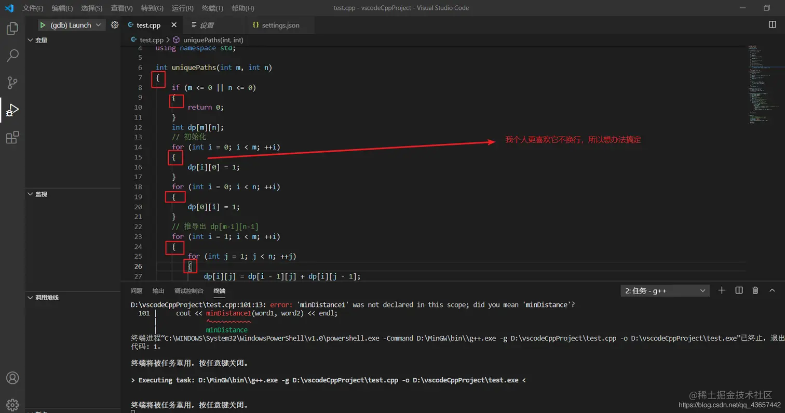Click the '// 初始化' comment line

point(189,137)
